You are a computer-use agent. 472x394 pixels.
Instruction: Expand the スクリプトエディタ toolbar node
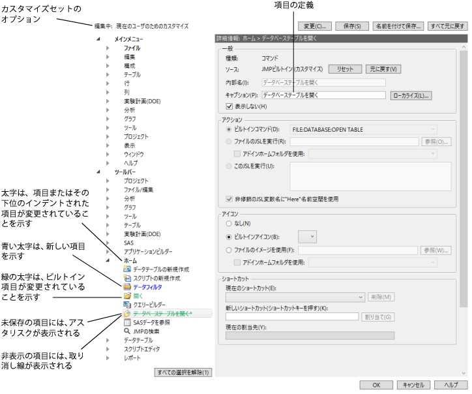108,349
